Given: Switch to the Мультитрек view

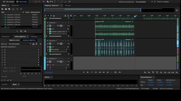Looking at the screenshot, I should pyautogui.click(x=22, y=2).
